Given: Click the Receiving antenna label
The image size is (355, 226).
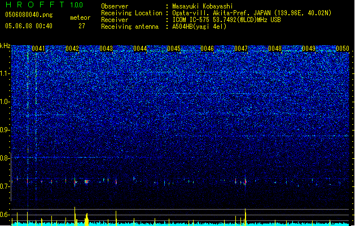Looking at the screenshot, I should pos(130,27).
